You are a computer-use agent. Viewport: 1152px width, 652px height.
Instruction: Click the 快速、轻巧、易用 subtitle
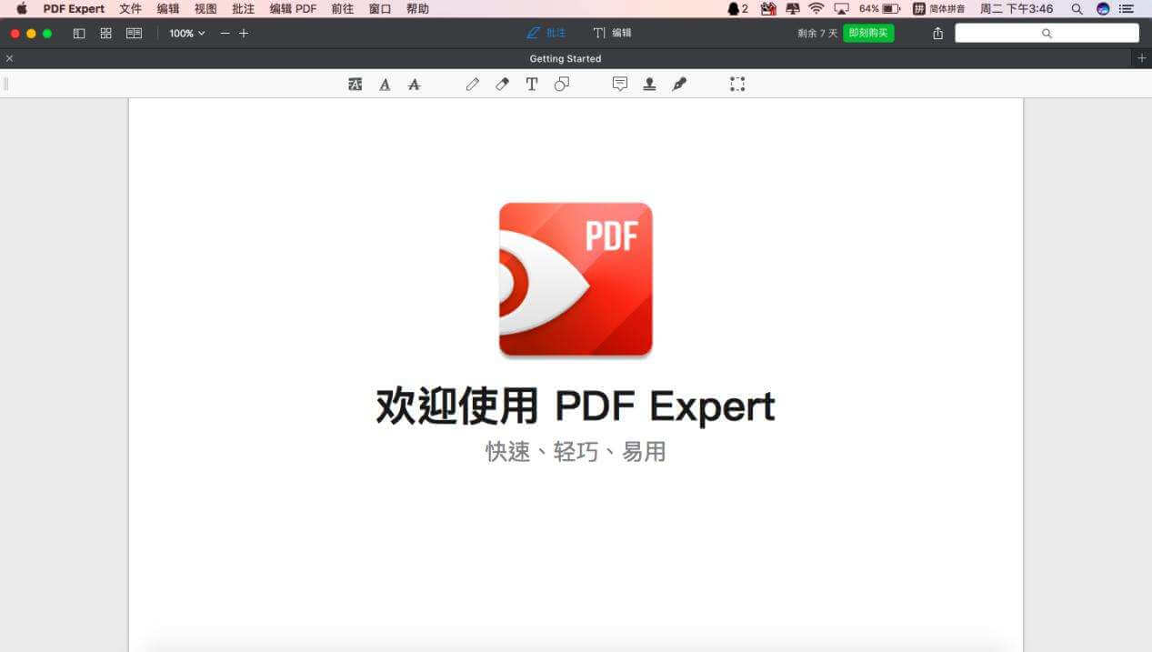coord(576,451)
